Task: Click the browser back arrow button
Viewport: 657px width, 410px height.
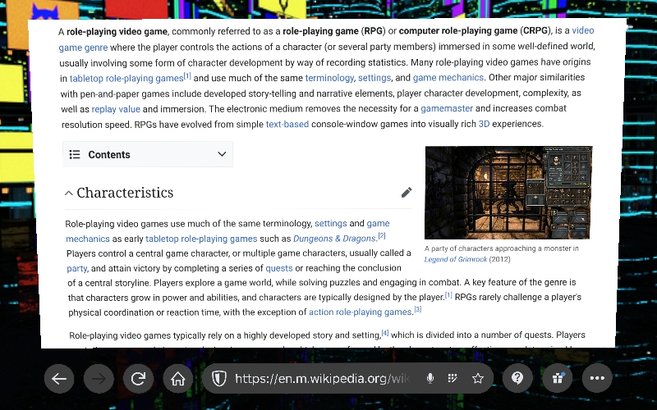Action: click(58, 379)
